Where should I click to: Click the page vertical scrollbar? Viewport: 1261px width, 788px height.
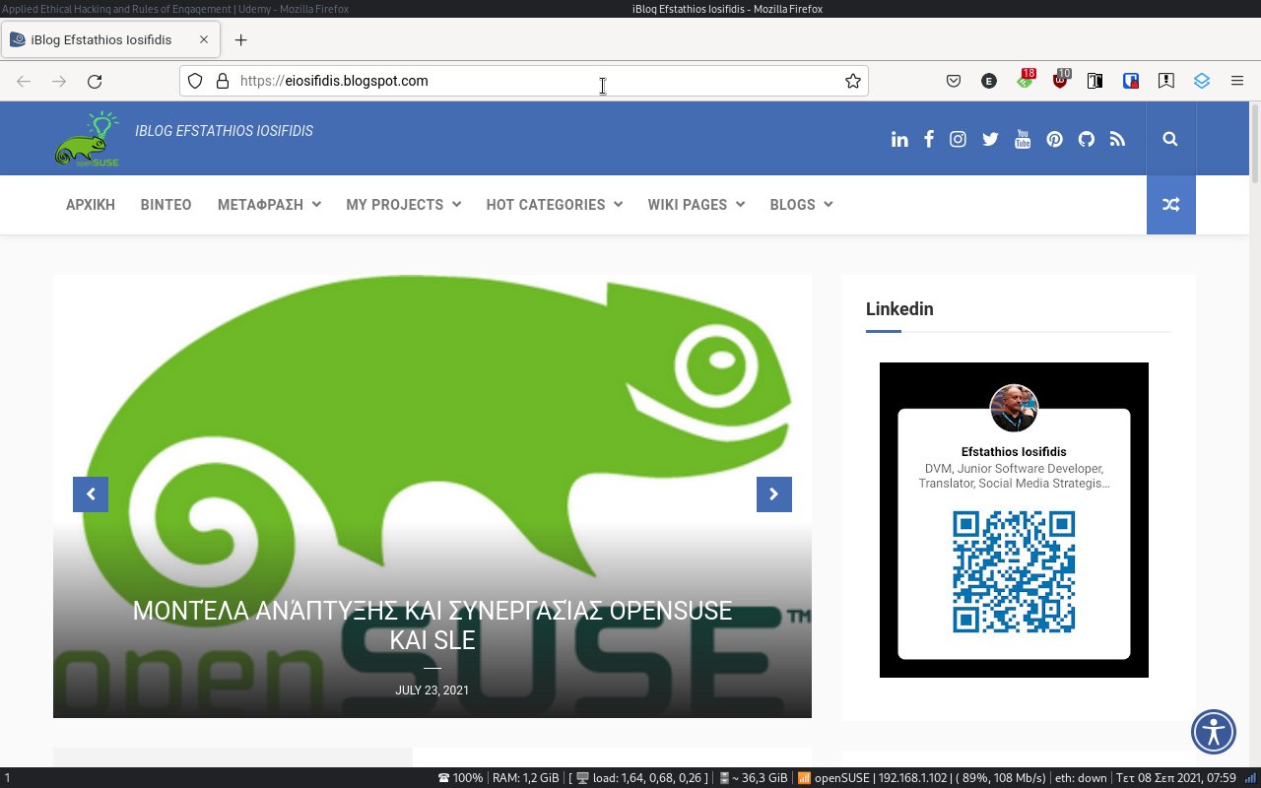tap(1255, 143)
